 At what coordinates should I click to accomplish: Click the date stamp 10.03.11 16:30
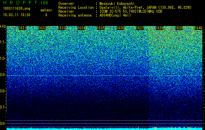[x=17, y=15]
